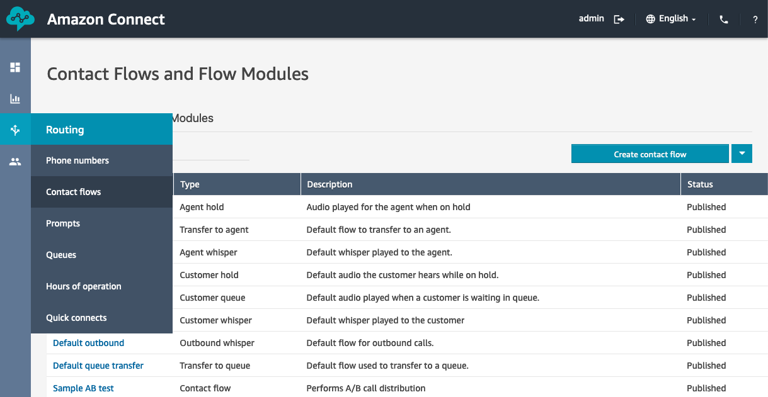The height and width of the screenshot is (397, 768).
Task: Open the Default outbound flow link
Action: coord(89,343)
